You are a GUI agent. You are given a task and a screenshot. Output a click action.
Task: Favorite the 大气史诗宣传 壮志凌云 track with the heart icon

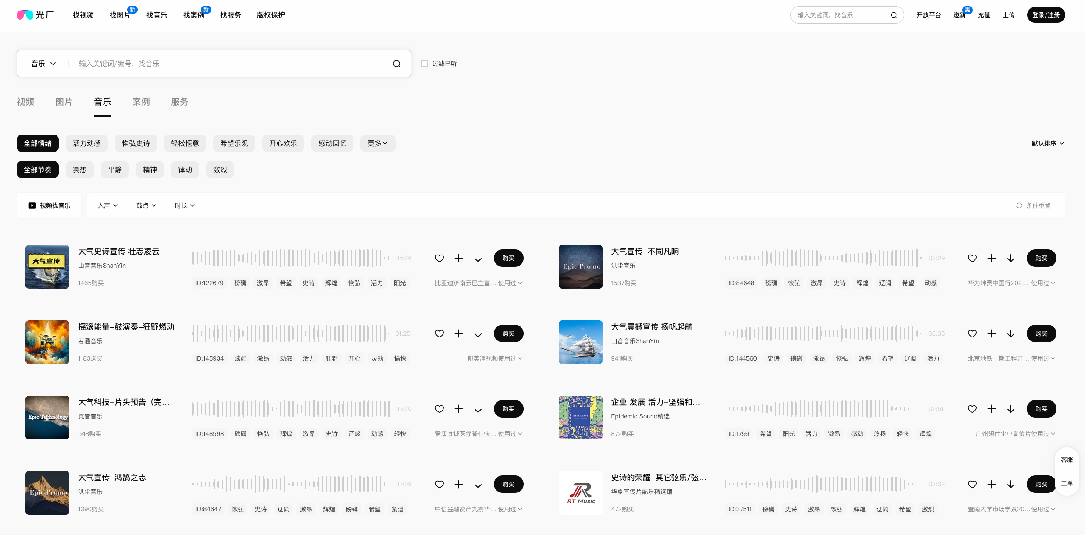coord(439,258)
